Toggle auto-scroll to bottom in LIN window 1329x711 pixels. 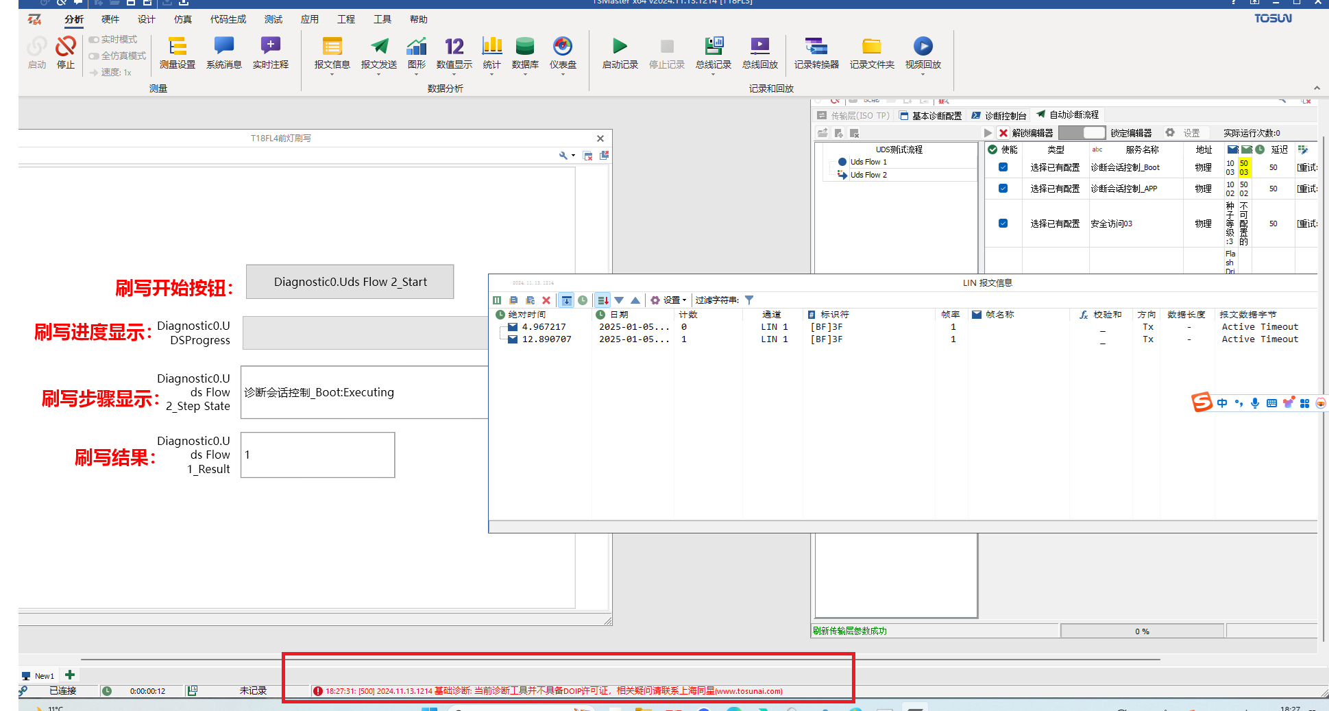point(567,300)
